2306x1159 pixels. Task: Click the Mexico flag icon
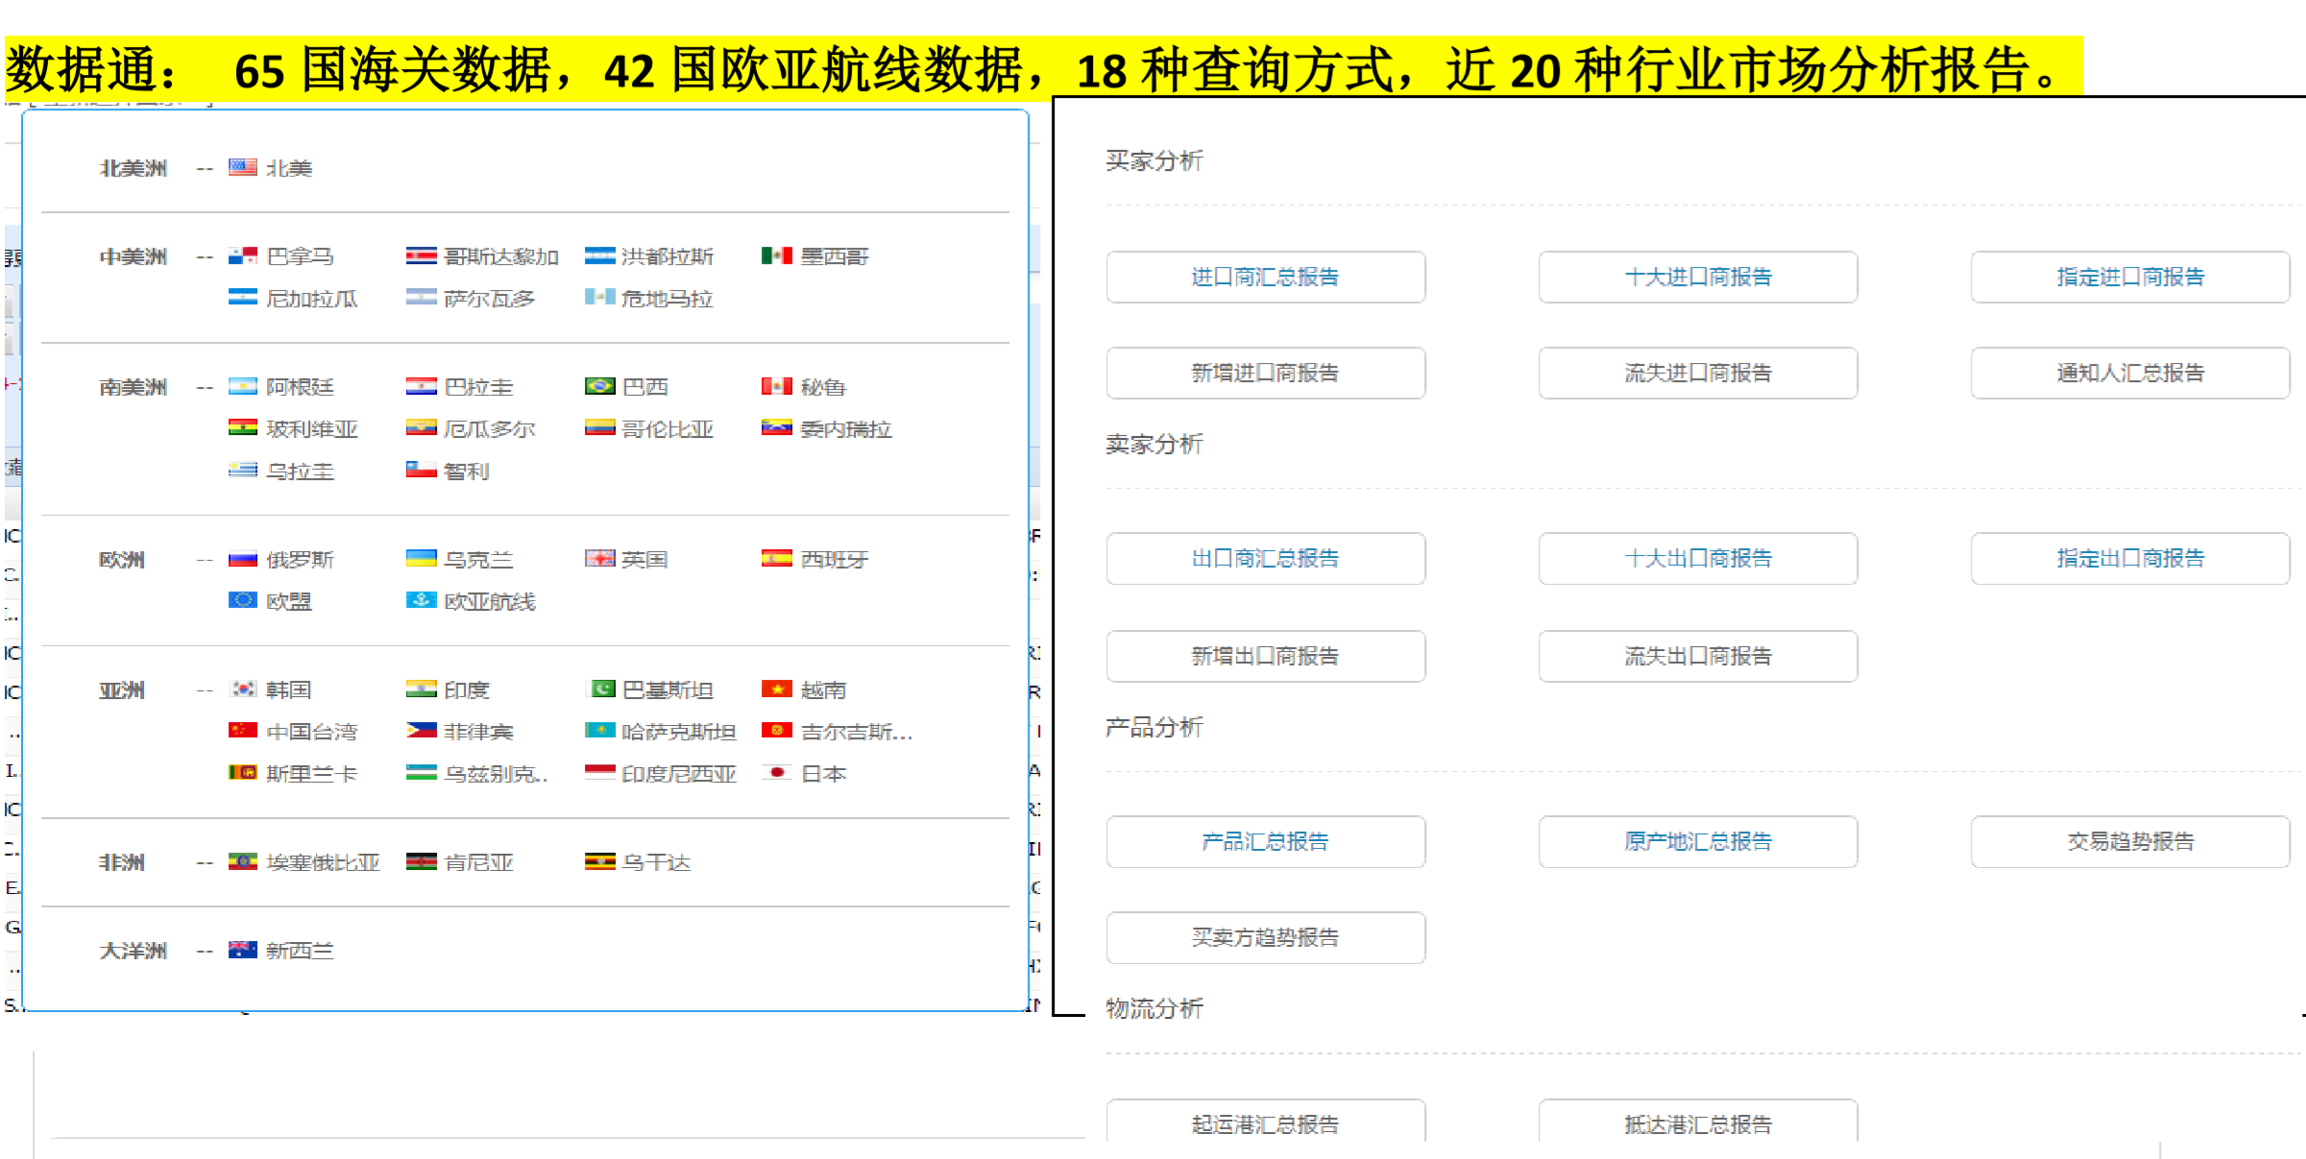776,255
